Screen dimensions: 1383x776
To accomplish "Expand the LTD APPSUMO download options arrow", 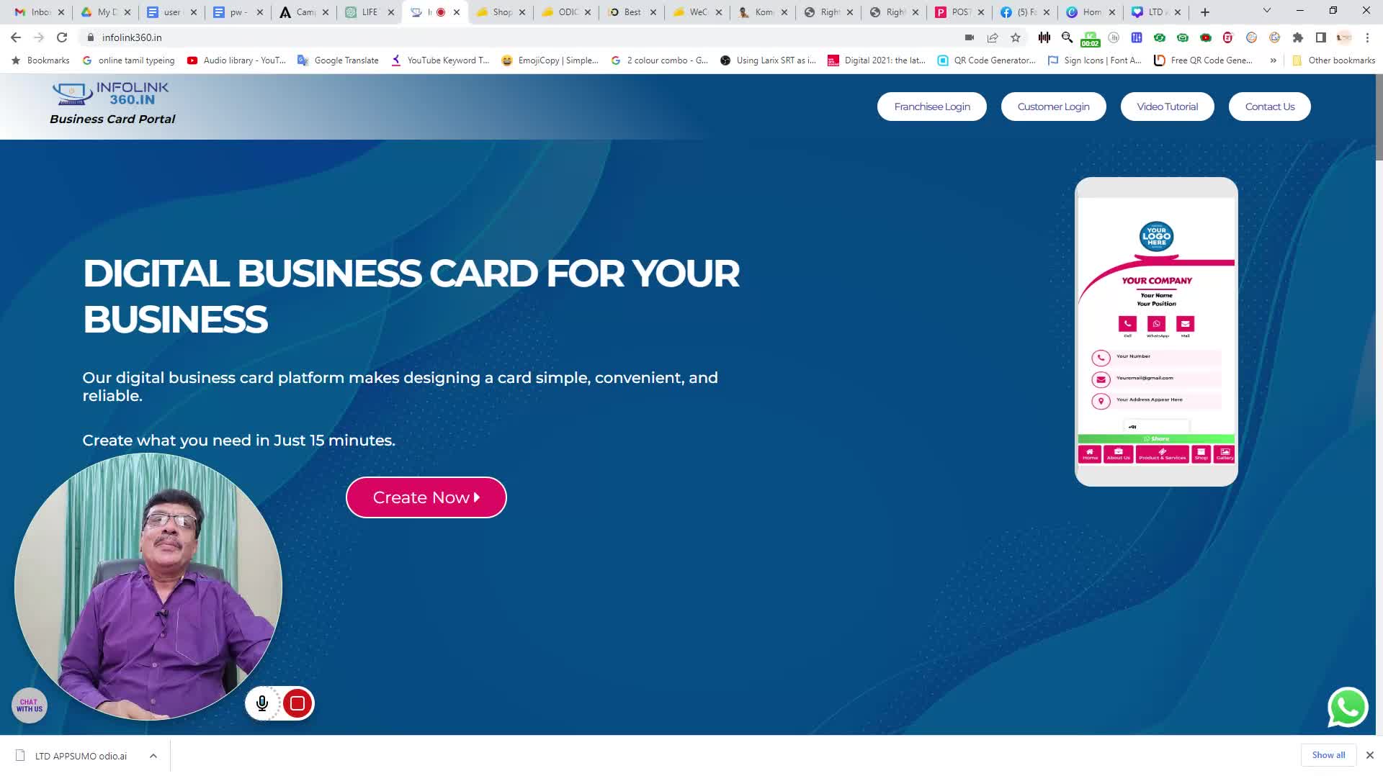I will click(x=153, y=756).
